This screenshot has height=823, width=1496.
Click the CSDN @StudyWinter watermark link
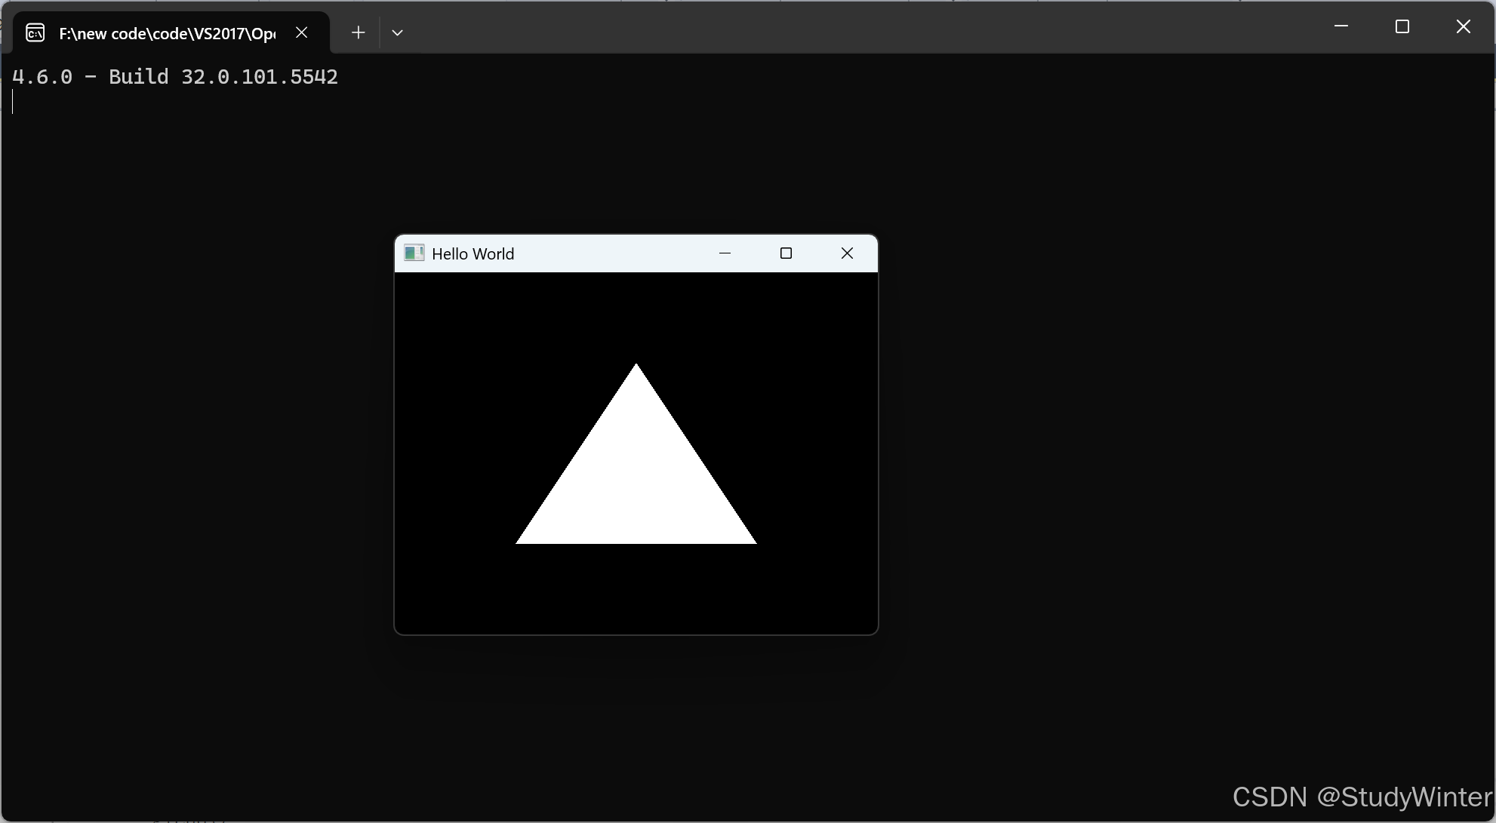tap(1359, 796)
